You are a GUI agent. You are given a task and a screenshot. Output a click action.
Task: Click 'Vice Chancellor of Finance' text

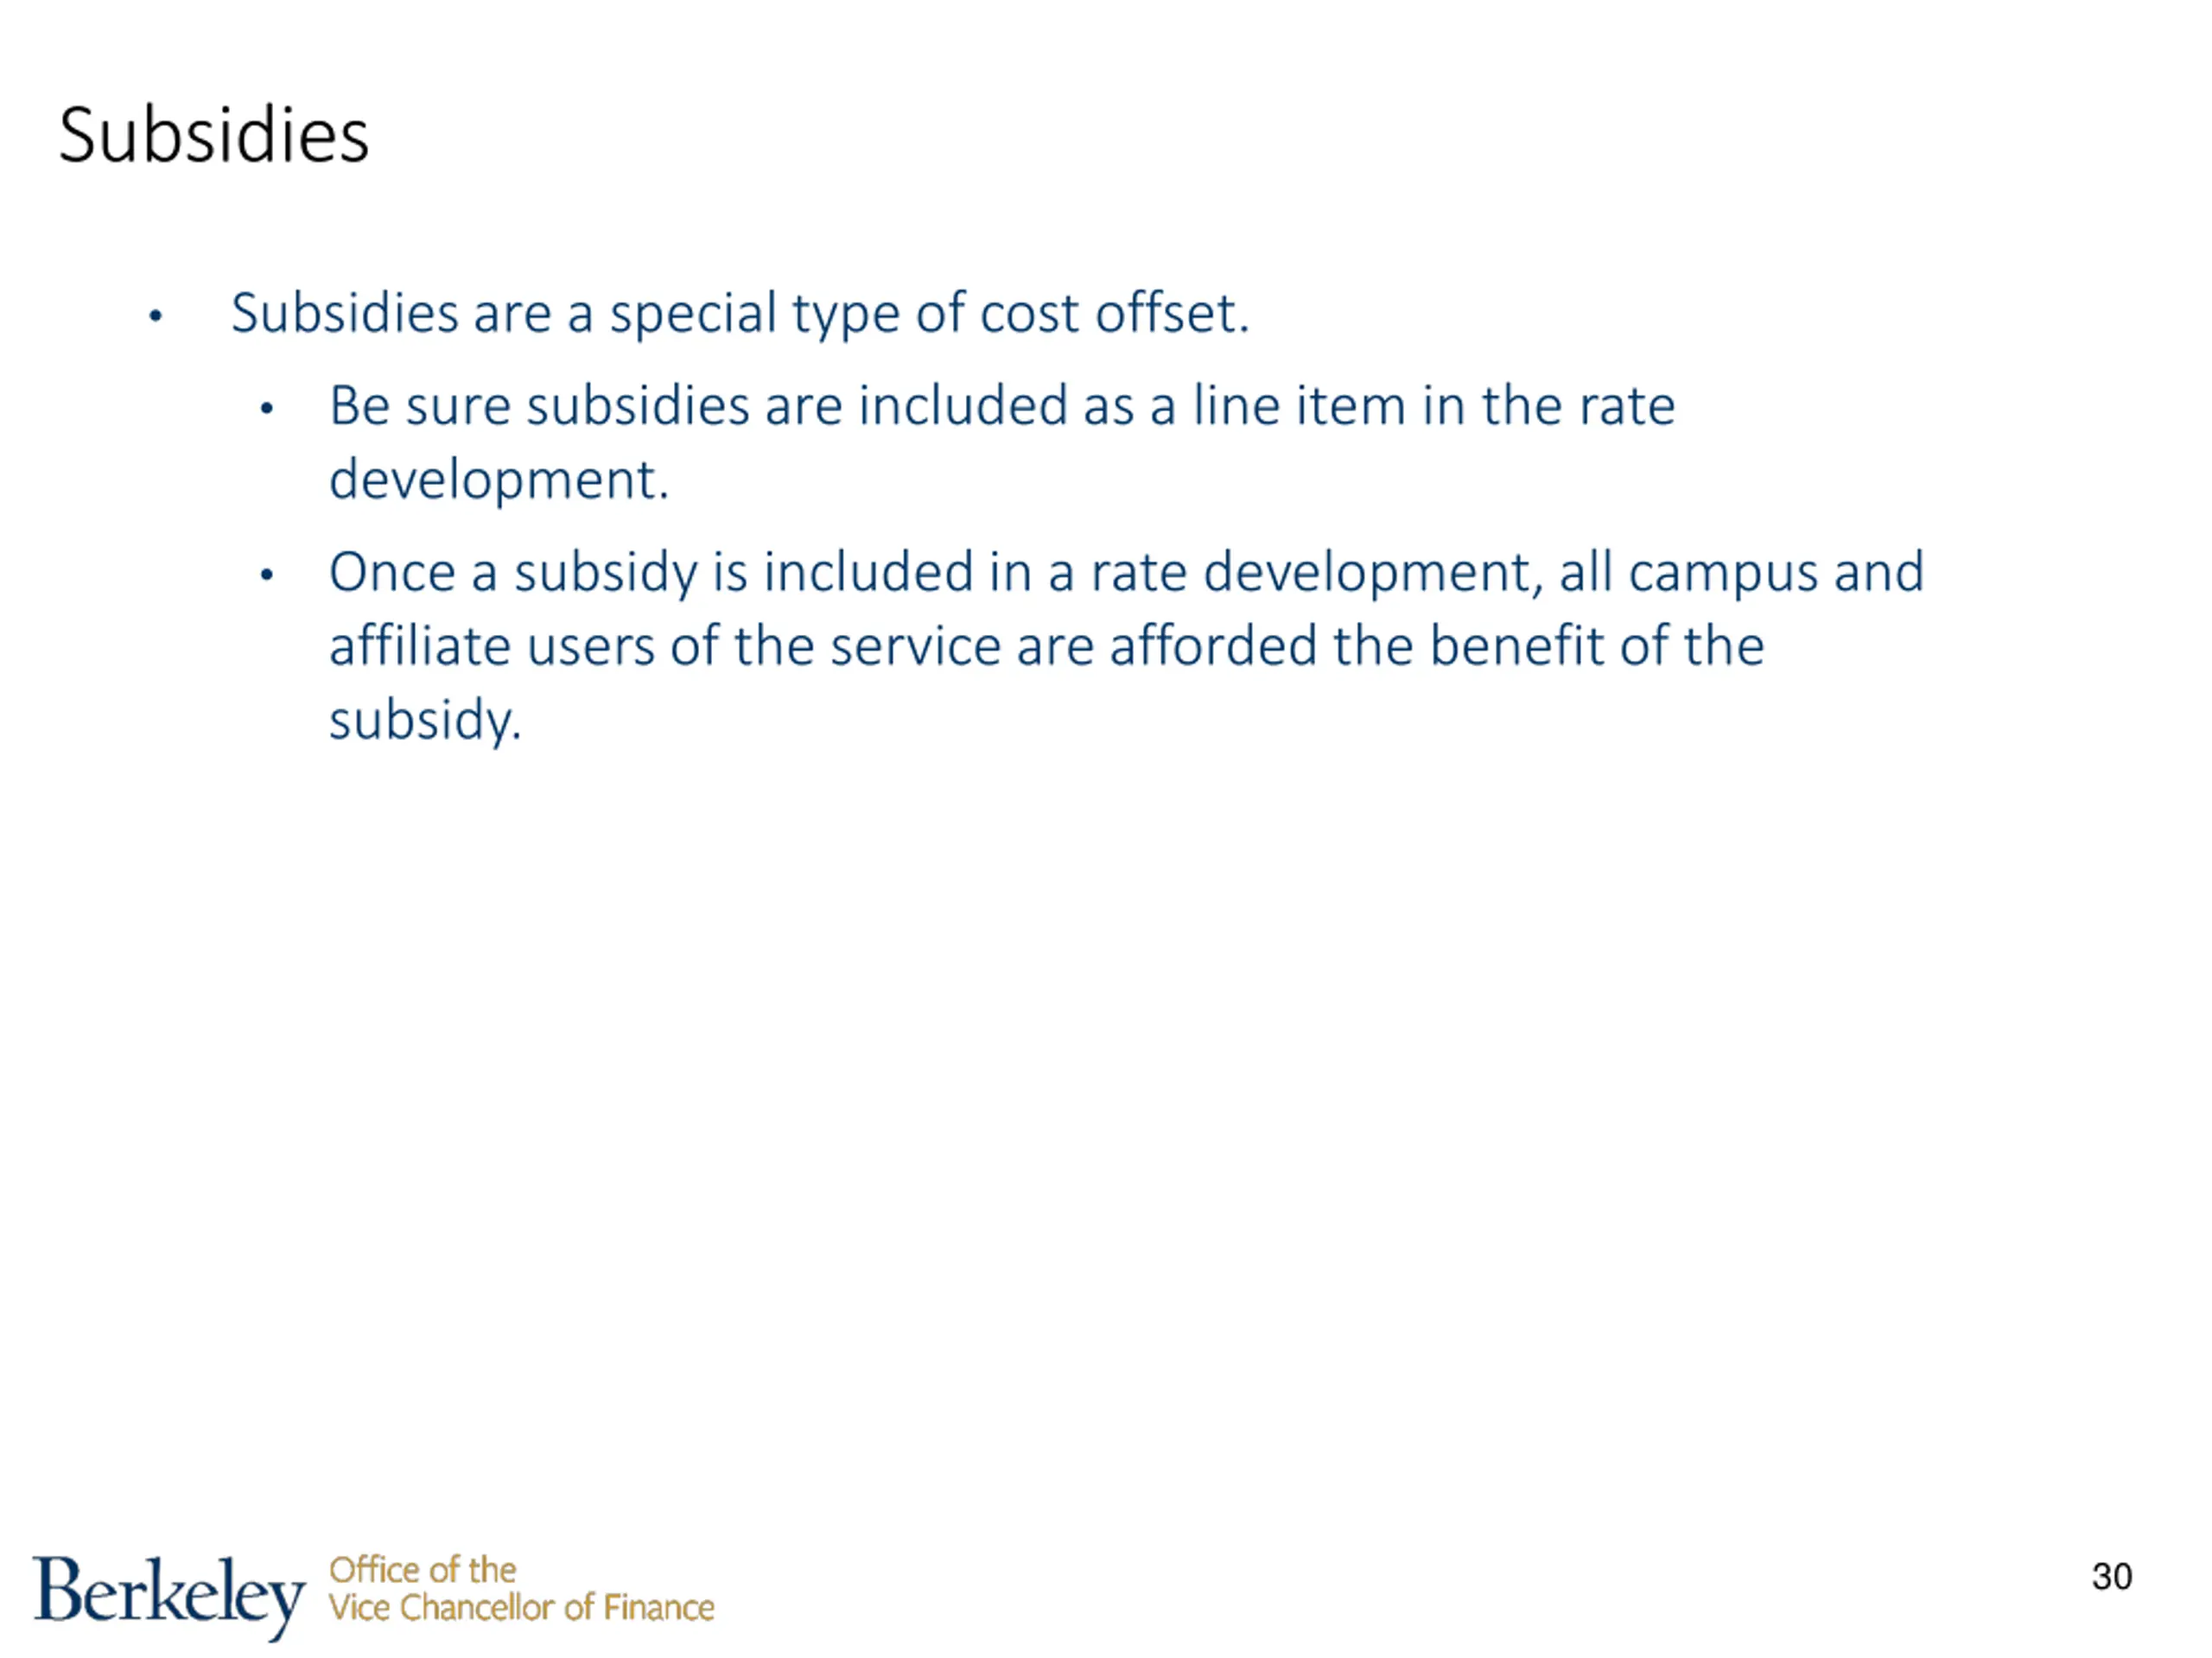[521, 1608]
